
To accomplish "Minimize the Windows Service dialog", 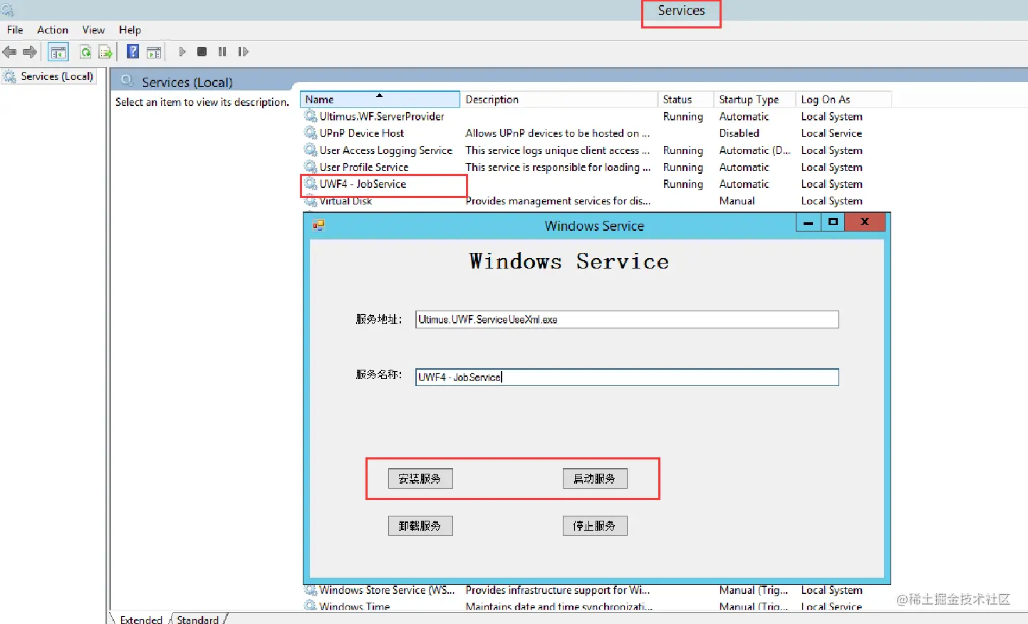I will [808, 222].
